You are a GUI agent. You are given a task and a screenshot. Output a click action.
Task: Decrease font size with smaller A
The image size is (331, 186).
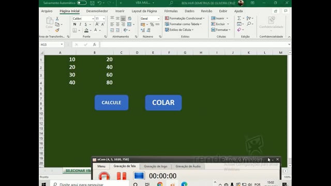coord(103,24)
